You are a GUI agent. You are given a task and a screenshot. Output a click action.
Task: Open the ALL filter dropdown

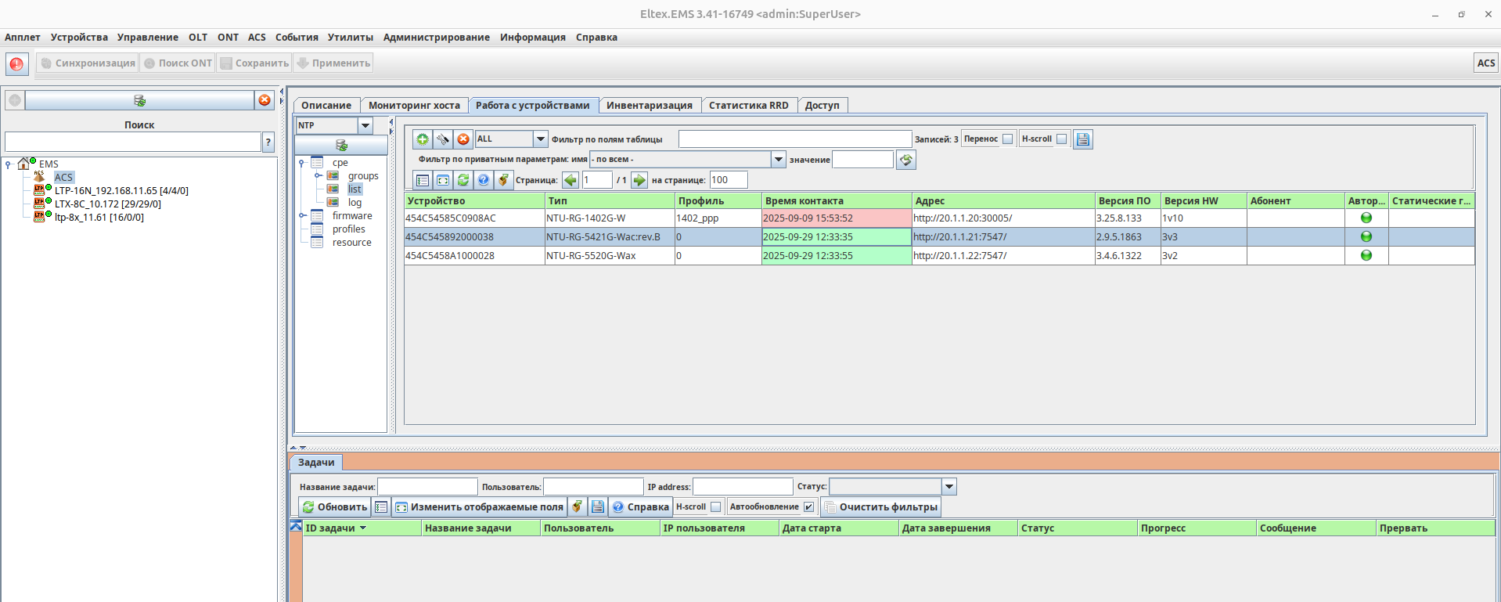[x=540, y=139]
